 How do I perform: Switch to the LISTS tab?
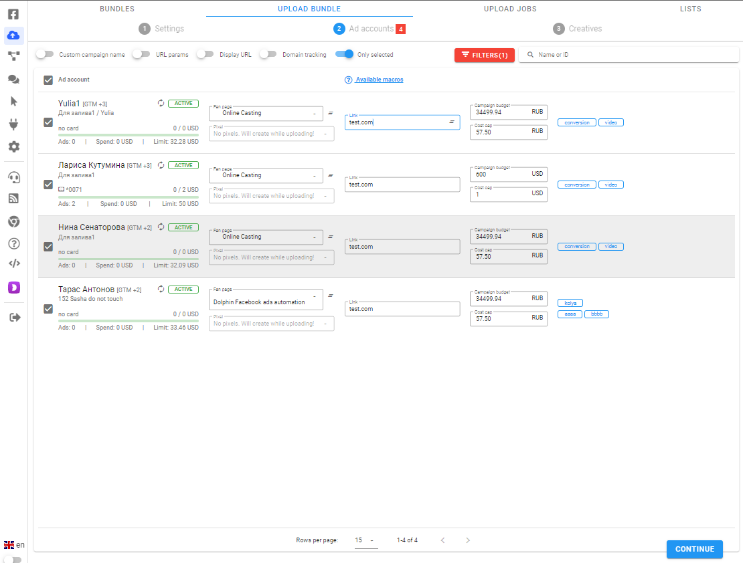(690, 9)
